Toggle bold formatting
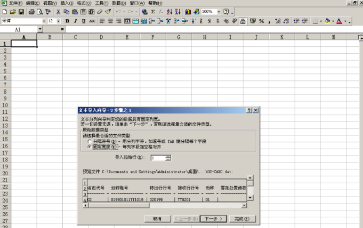This screenshot has height=228, width=363. [67, 21]
